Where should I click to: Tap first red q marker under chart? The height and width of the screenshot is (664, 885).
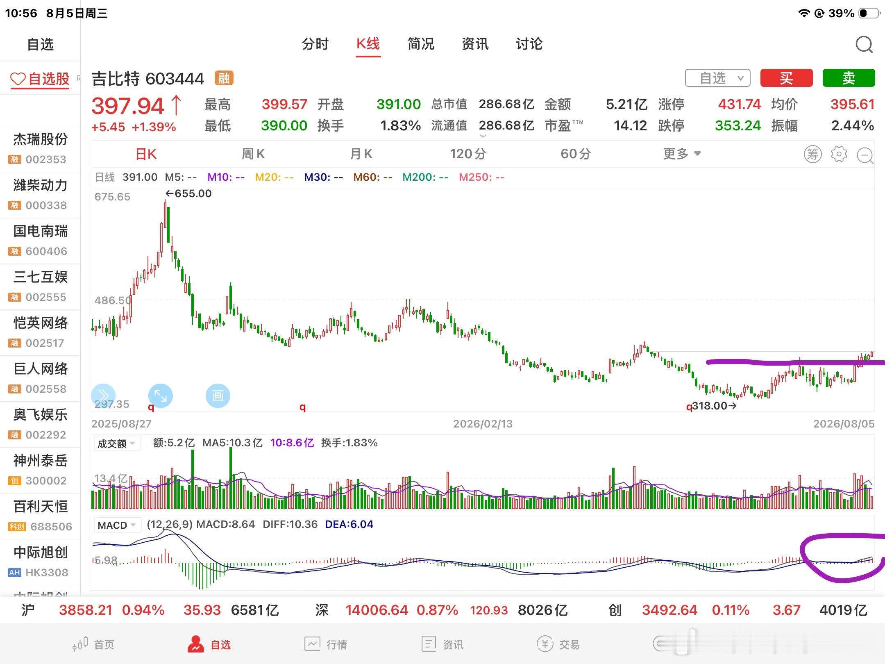point(151,407)
